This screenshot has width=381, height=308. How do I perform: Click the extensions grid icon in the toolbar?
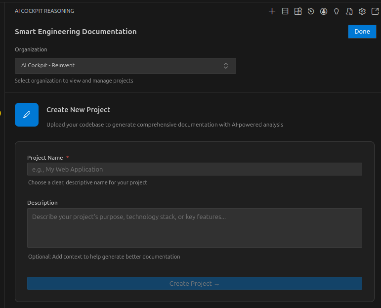298,11
